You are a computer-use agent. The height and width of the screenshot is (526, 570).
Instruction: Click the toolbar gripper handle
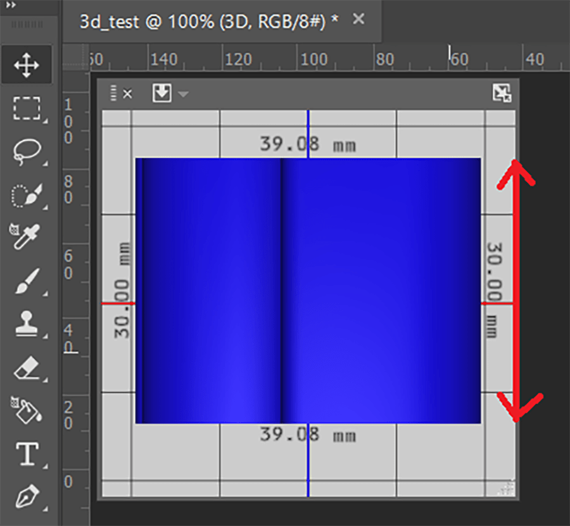point(27,25)
